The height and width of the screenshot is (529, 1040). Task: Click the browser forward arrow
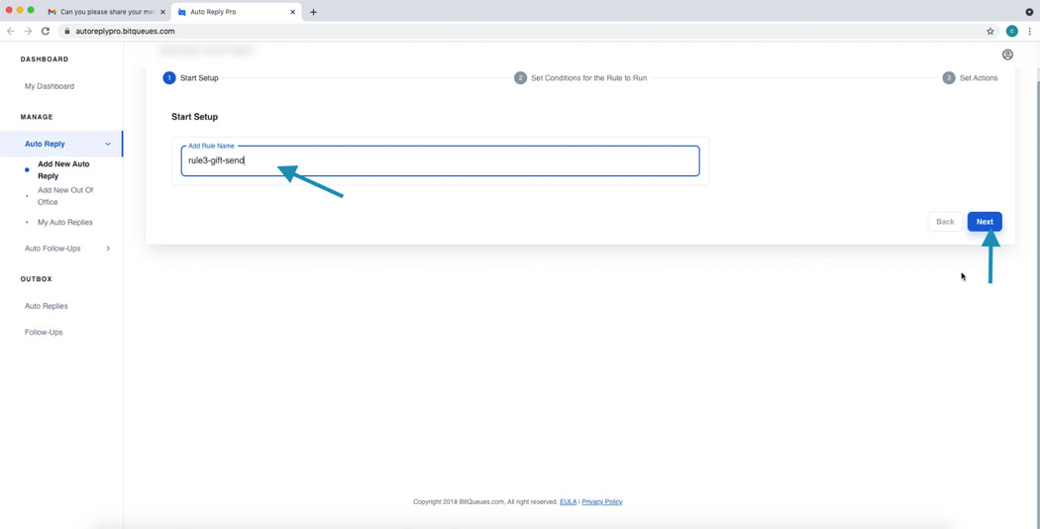[28, 31]
